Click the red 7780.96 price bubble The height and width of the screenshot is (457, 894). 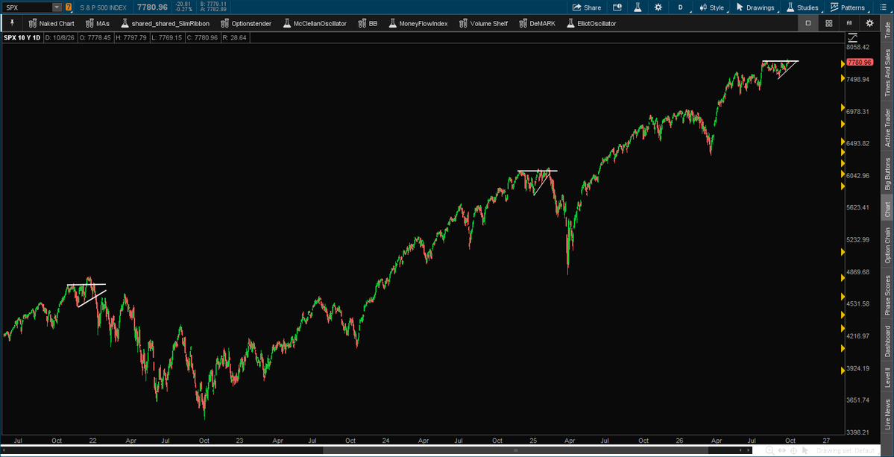[x=861, y=63]
